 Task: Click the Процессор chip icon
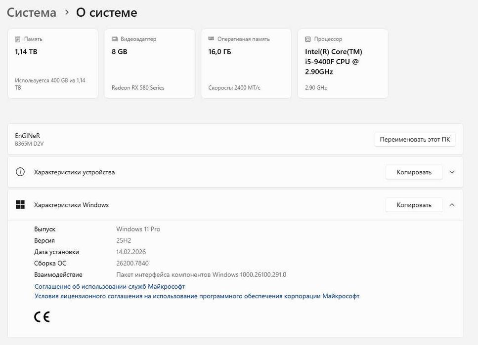[x=308, y=39]
